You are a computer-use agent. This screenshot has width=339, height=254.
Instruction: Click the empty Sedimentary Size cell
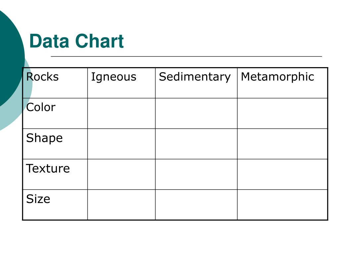(x=196, y=205)
